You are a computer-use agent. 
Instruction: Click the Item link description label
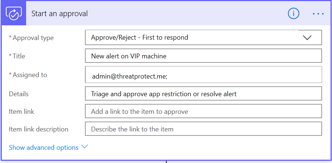pyautogui.click(x=39, y=129)
